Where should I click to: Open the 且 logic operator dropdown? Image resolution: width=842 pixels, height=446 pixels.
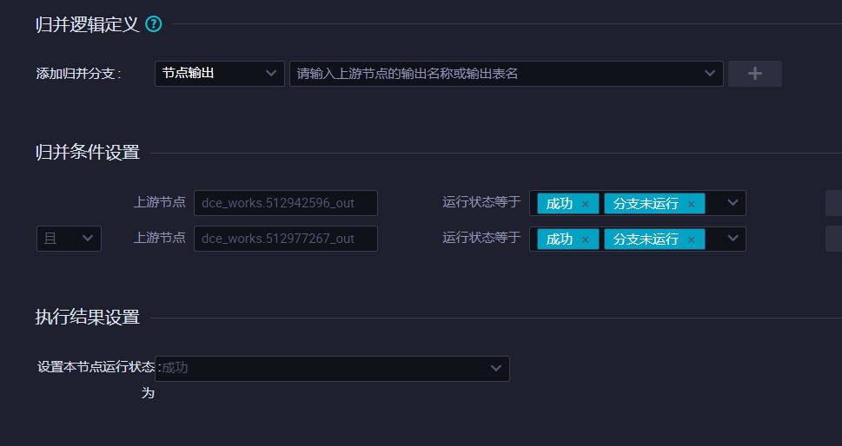click(69, 239)
